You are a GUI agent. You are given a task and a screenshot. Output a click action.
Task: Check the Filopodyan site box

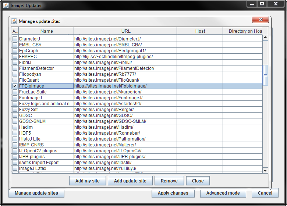(x=15, y=74)
